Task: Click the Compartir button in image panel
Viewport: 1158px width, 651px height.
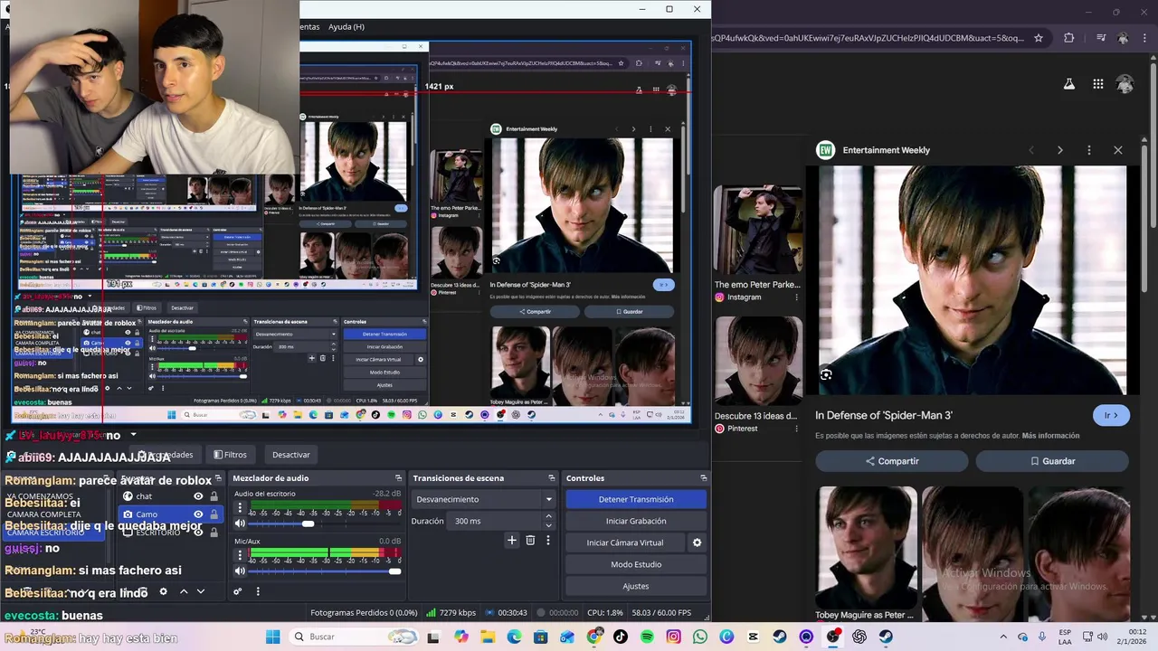Action: click(x=892, y=461)
